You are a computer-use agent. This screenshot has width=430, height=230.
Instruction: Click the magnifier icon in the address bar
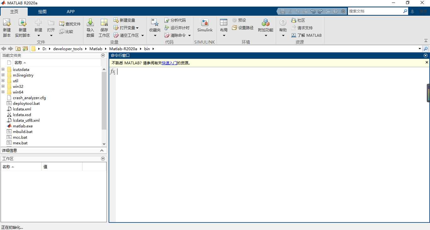(426, 49)
